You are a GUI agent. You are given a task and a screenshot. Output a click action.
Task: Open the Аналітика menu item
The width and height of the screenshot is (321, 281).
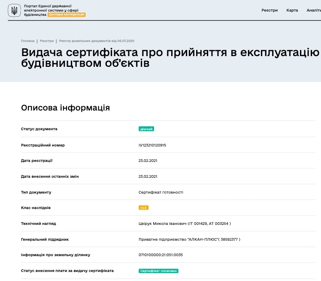314,10
